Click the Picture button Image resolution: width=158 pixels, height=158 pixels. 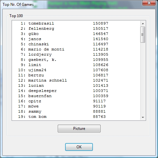pos(79,129)
